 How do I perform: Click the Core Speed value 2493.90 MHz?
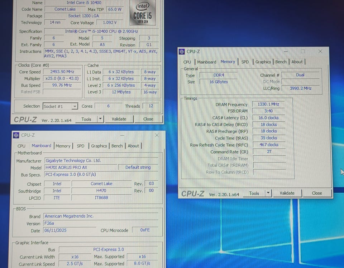coord(62,72)
